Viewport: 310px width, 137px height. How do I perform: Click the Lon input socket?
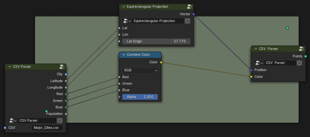pyautogui.click(x=119, y=35)
